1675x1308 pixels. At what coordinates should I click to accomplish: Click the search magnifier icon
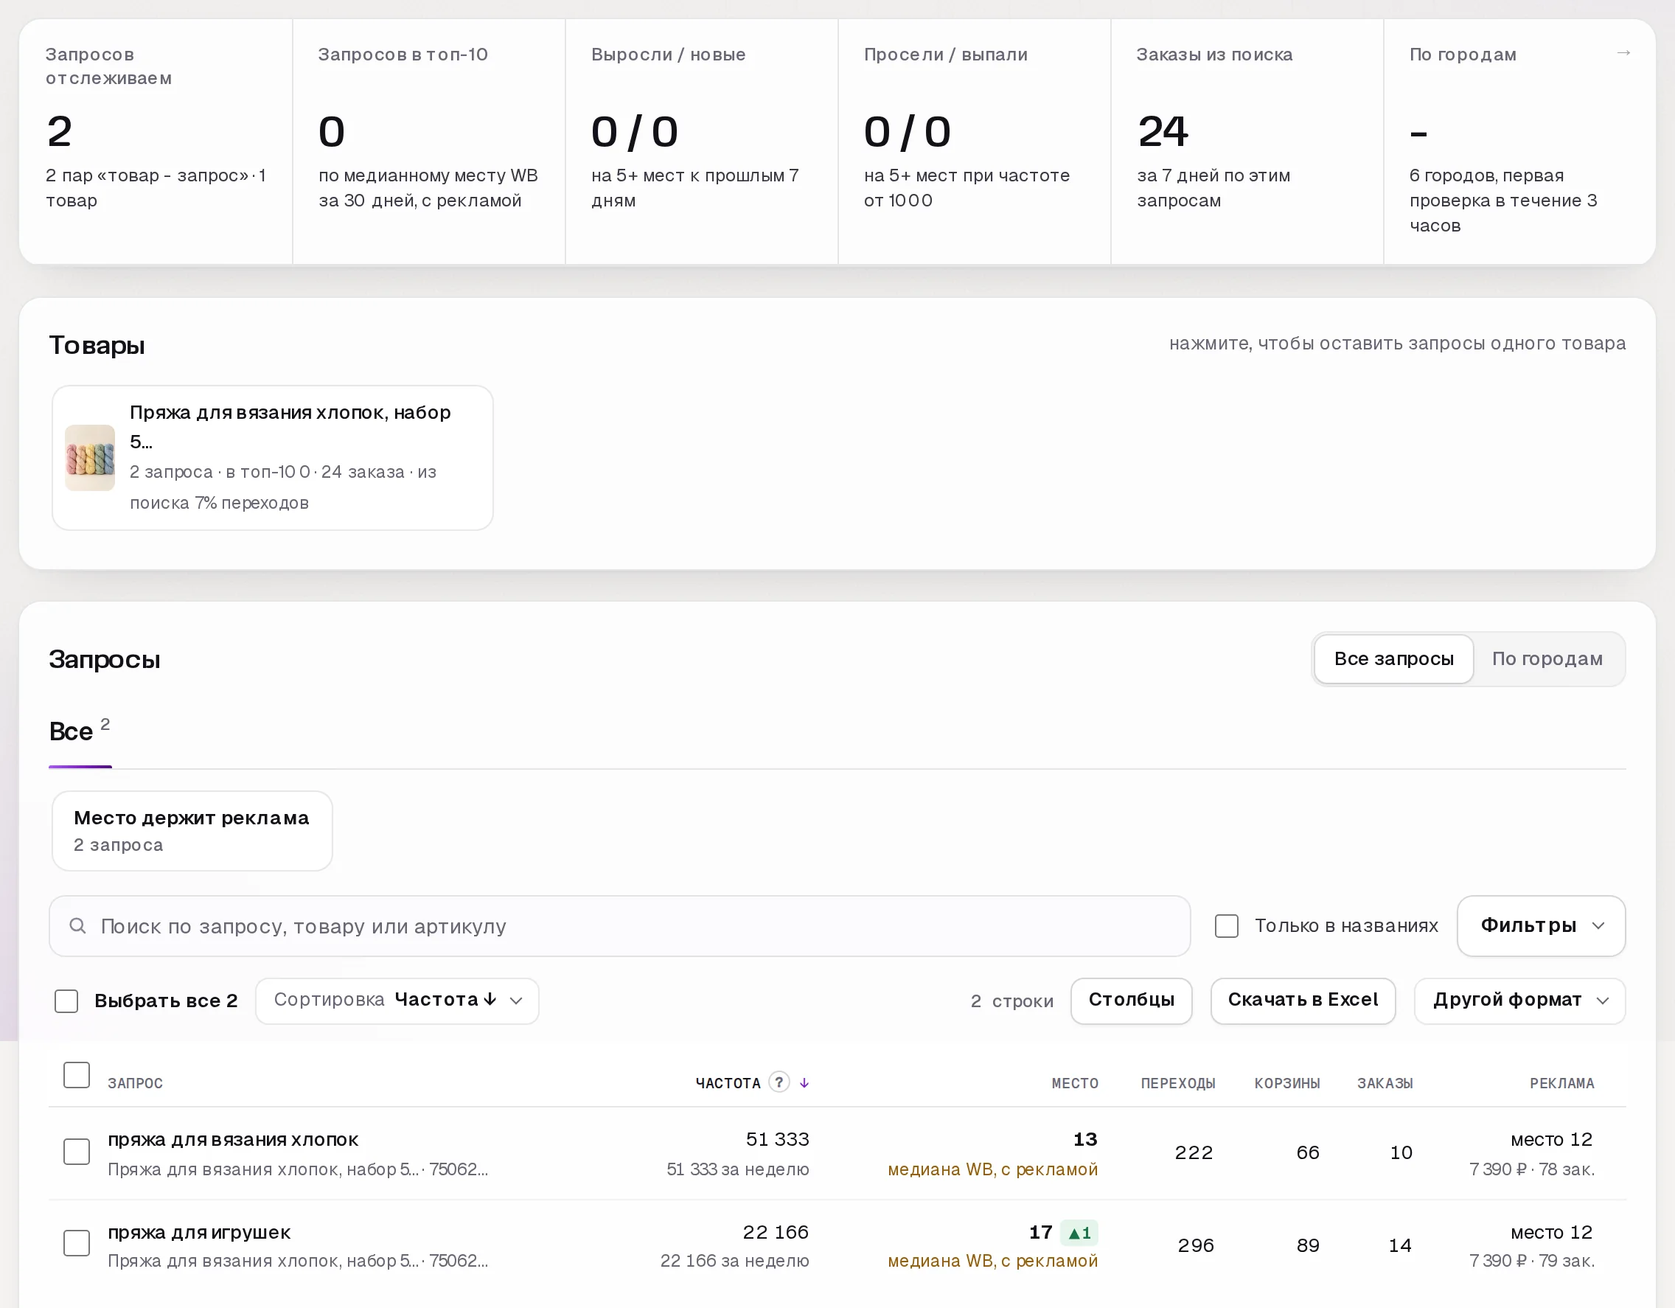77,926
